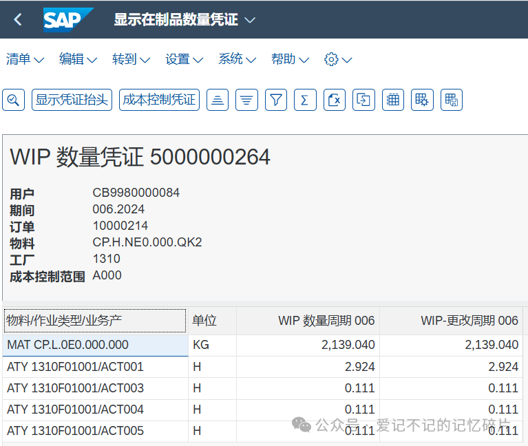Go back with the left arrow

18,19
